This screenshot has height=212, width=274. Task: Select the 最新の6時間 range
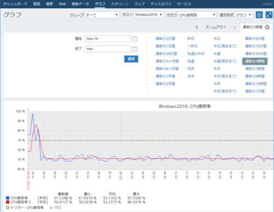255,76
